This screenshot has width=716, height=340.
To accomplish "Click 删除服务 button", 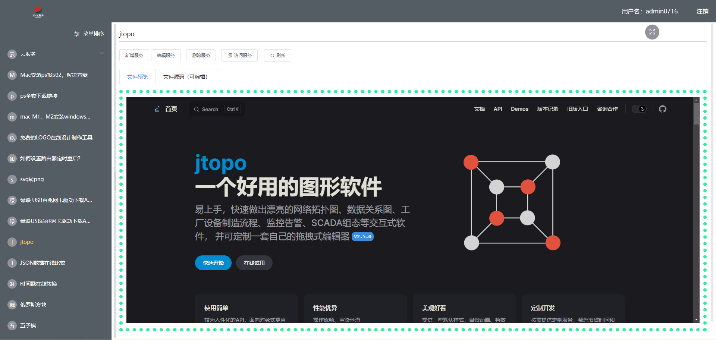I will coord(201,55).
